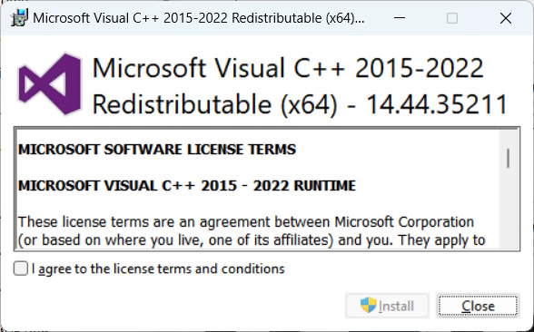The image size is (534, 332).
Task: Click the installer icon in the title bar
Action: (x=19, y=18)
